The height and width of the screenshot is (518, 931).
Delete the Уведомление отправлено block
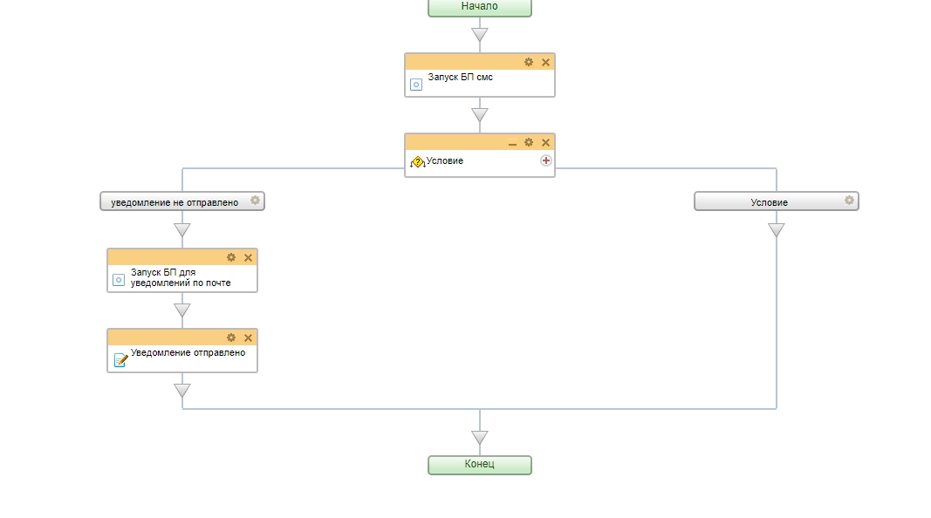click(x=249, y=337)
